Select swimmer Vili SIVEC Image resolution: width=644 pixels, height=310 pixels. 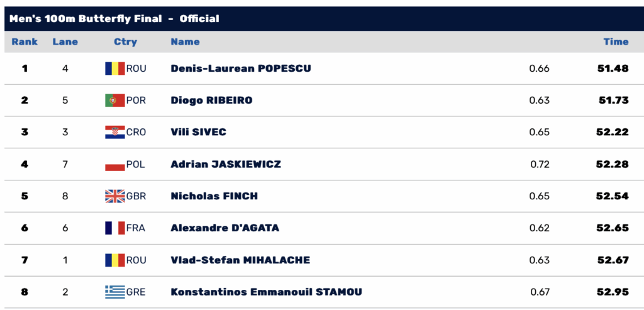click(198, 133)
